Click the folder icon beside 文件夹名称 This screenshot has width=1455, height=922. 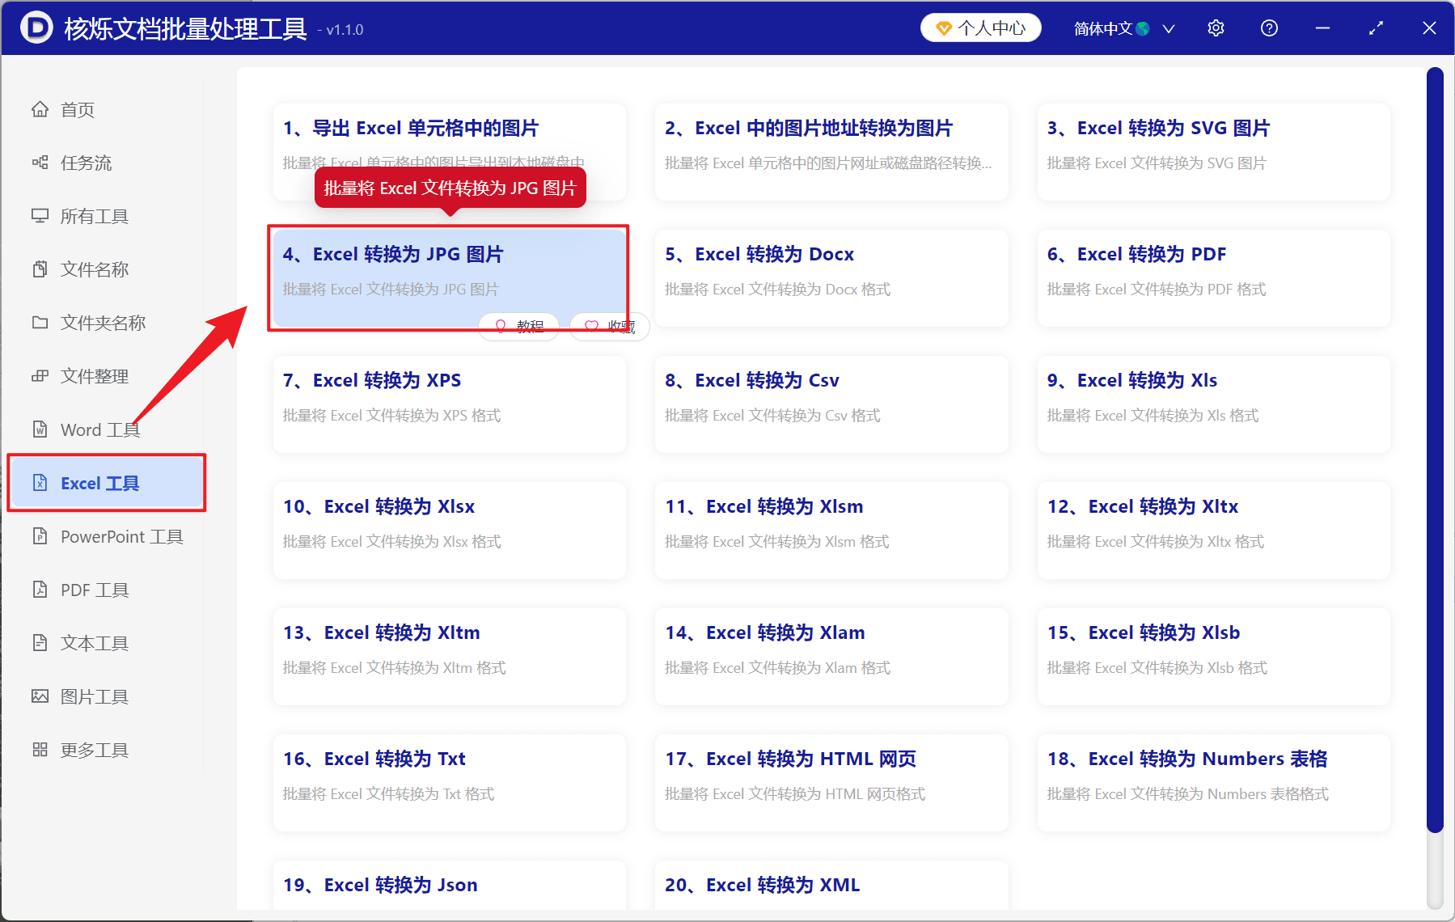point(40,323)
